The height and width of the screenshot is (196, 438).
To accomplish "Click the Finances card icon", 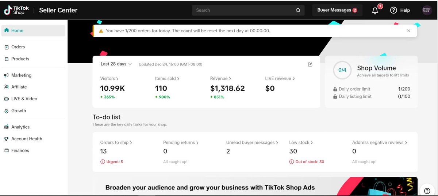I will [x=7, y=151].
